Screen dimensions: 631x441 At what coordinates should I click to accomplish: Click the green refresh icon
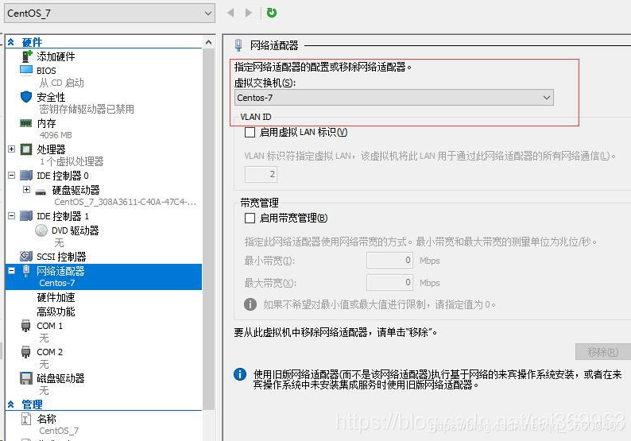tap(272, 13)
